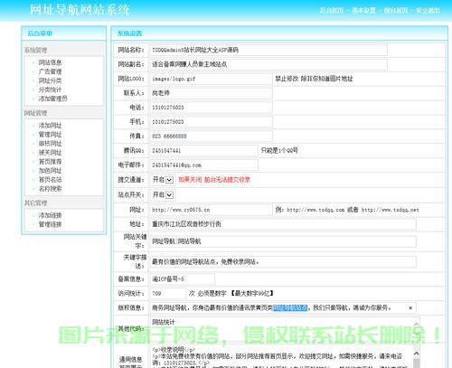Screen dimensions: 452x368
Task: Open 网站信息 in sidebar menu
Action: pos(50,62)
